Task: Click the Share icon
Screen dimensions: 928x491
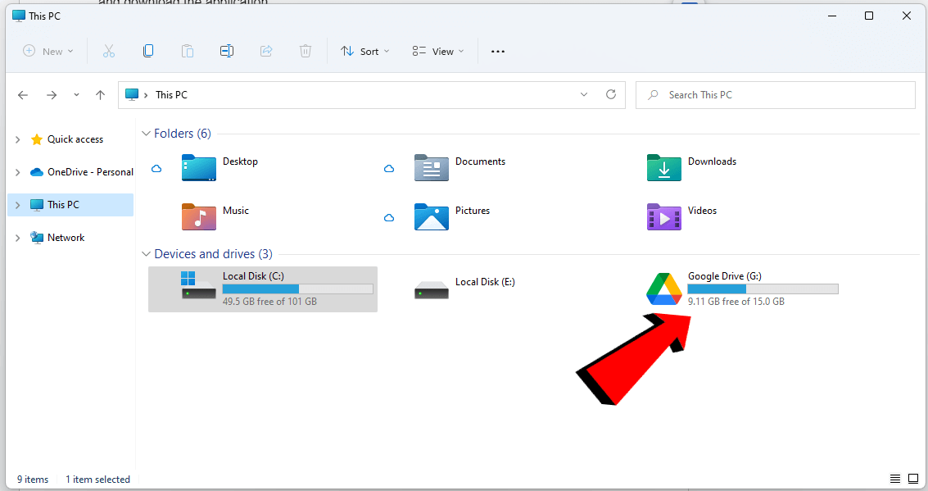Action: tap(266, 50)
